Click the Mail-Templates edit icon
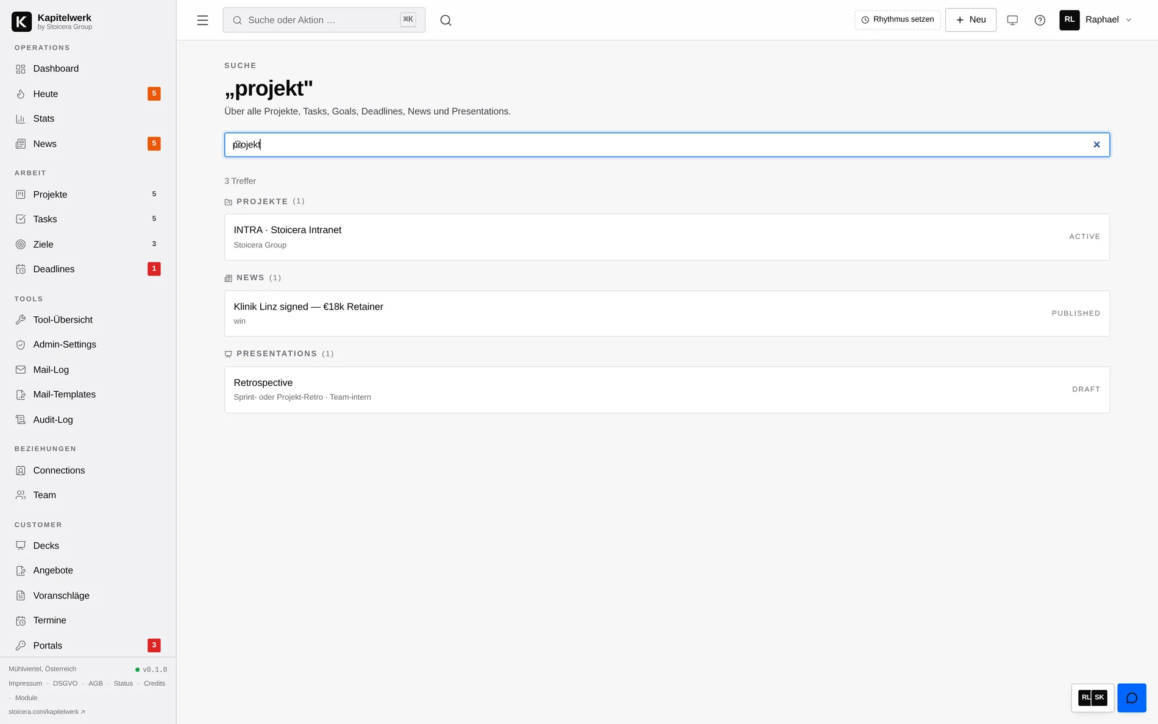Viewport: 1158px width, 724px height. point(21,395)
